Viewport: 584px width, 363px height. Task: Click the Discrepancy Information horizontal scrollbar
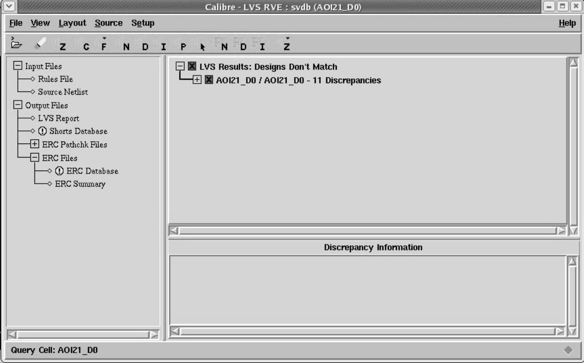368,331
